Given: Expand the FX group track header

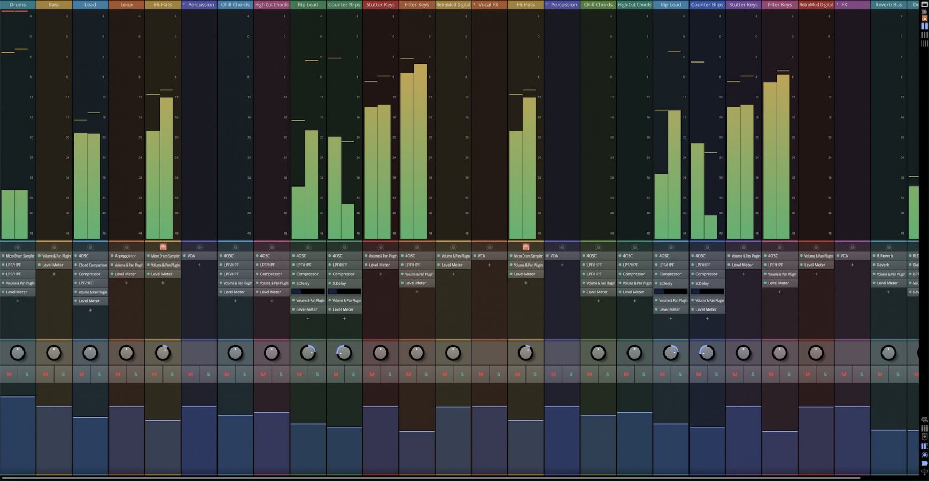Looking at the screenshot, I should click(838, 4).
